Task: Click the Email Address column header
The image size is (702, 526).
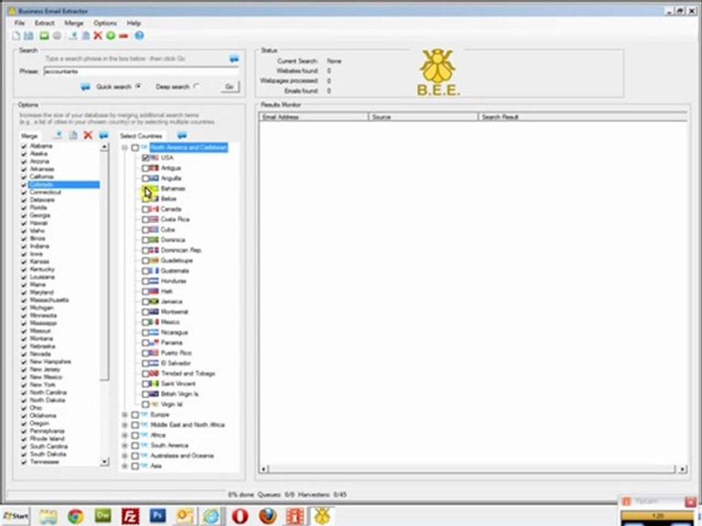Action: [x=314, y=117]
